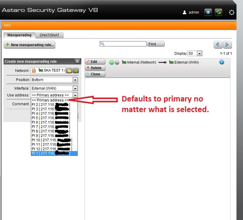This screenshot has height=220, width=243.
Task: Expand the Interface dropdown
Action: 75,88
